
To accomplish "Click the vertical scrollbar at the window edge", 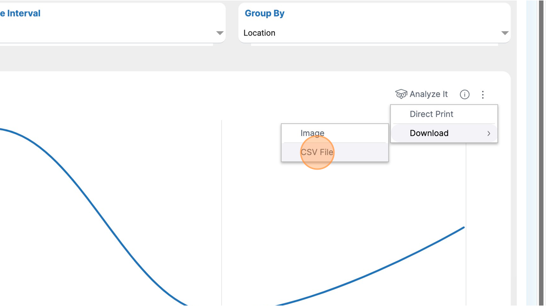I will point(541,153).
